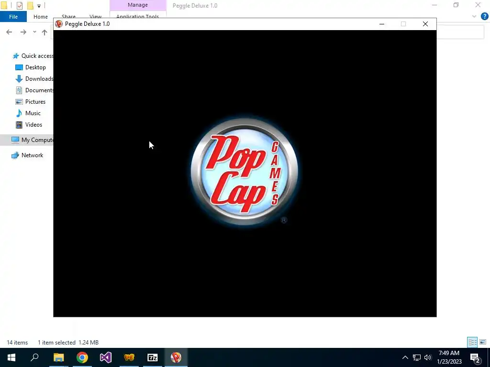This screenshot has height=367, width=490.
Task: Open the Windows Start menu
Action: click(x=11, y=357)
